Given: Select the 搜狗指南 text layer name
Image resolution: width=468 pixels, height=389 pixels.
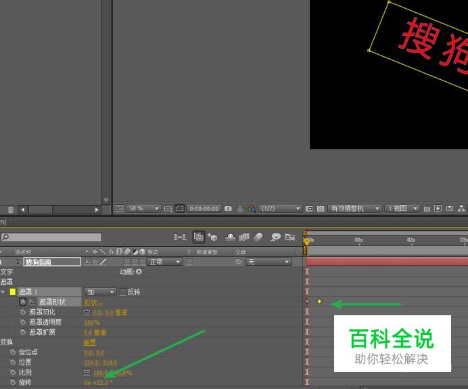Looking at the screenshot, I should [52, 262].
